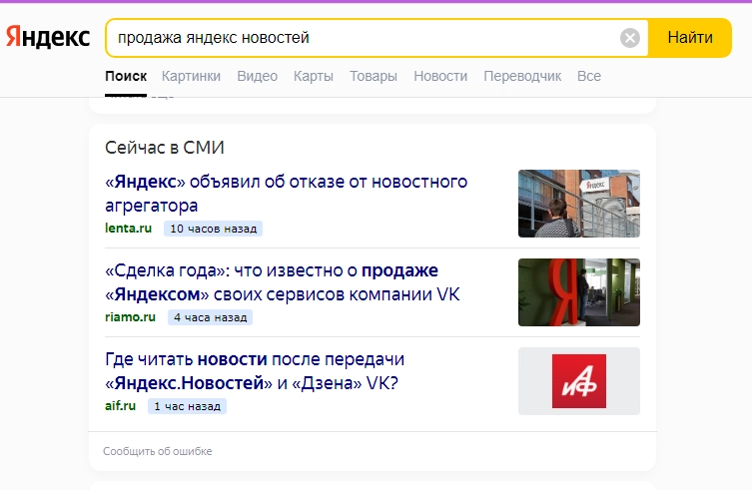
Task: Click the riamo.ru source link
Action: click(x=130, y=317)
